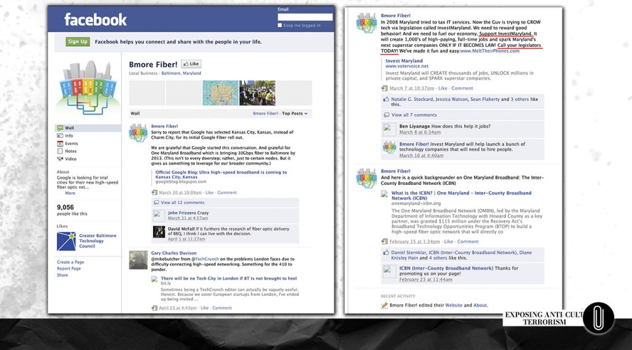Click Greater Baltimore Technology Council logo
The height and width of the screenshot is (350, 632).
tap(66, 241)
